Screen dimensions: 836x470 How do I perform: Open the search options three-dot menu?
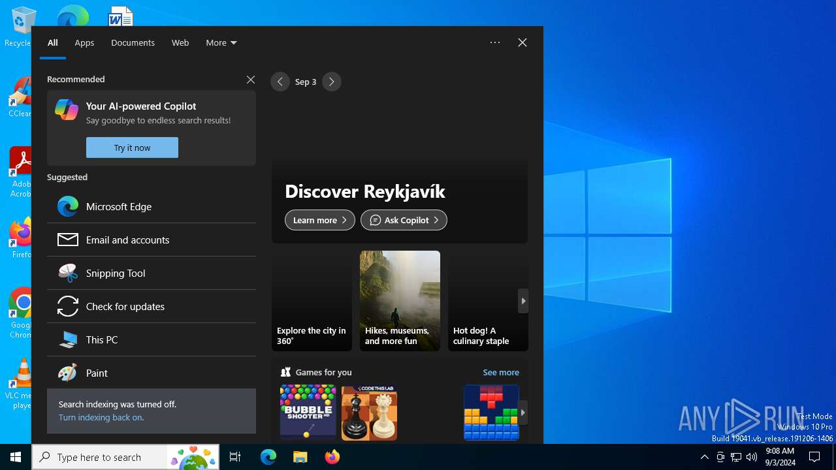pos(495,42)
